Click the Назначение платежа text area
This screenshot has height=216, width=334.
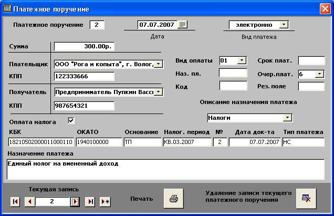[x=165, y=169]
